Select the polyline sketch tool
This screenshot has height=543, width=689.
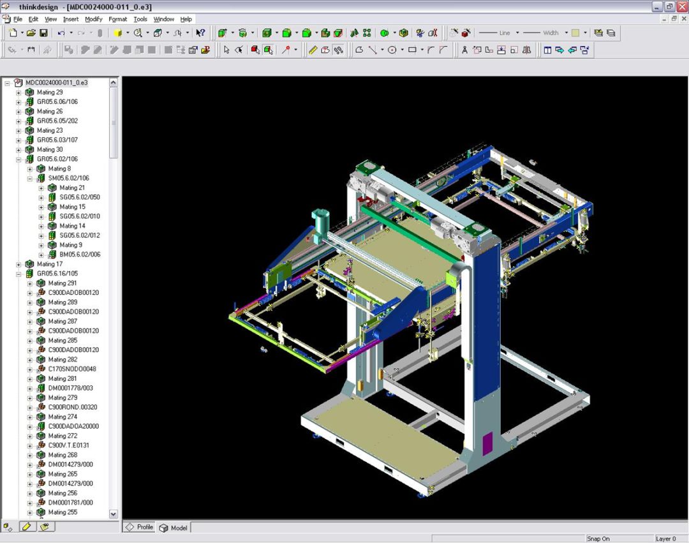(x=359, y=50)
